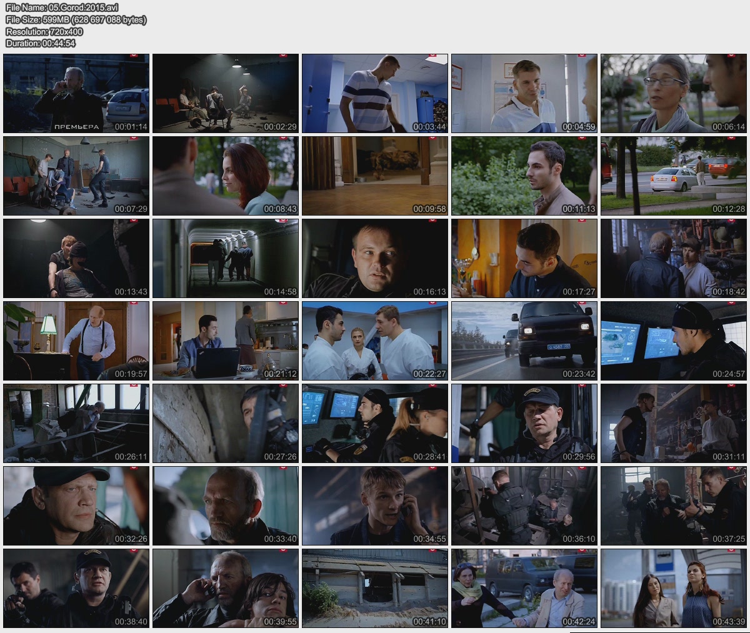Screen dimensions: 750x633
Task: Click the abandoned building thumbnail 00:41:10
Action: click(x=375, y=588)
